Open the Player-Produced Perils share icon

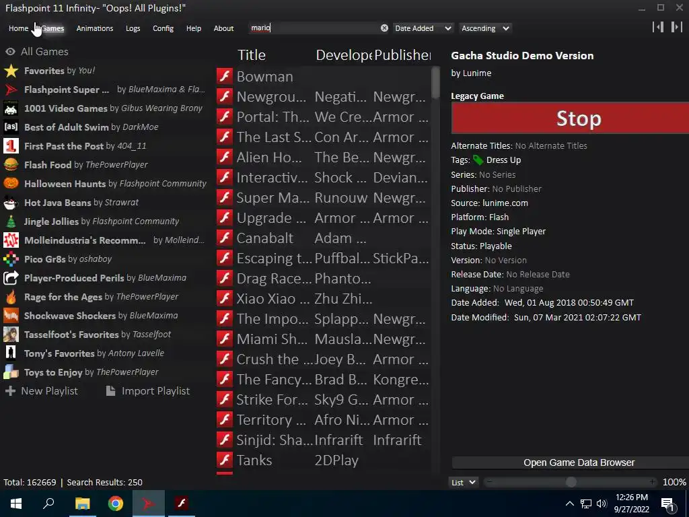(x=11, y=278)
